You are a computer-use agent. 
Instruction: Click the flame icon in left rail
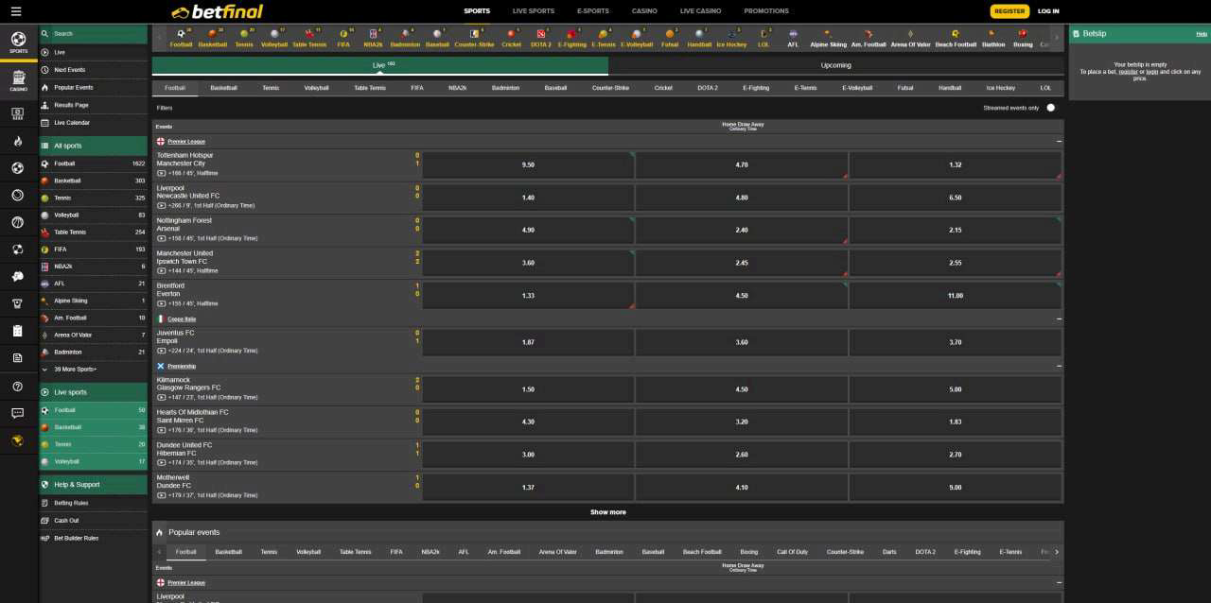pos(18,141)
